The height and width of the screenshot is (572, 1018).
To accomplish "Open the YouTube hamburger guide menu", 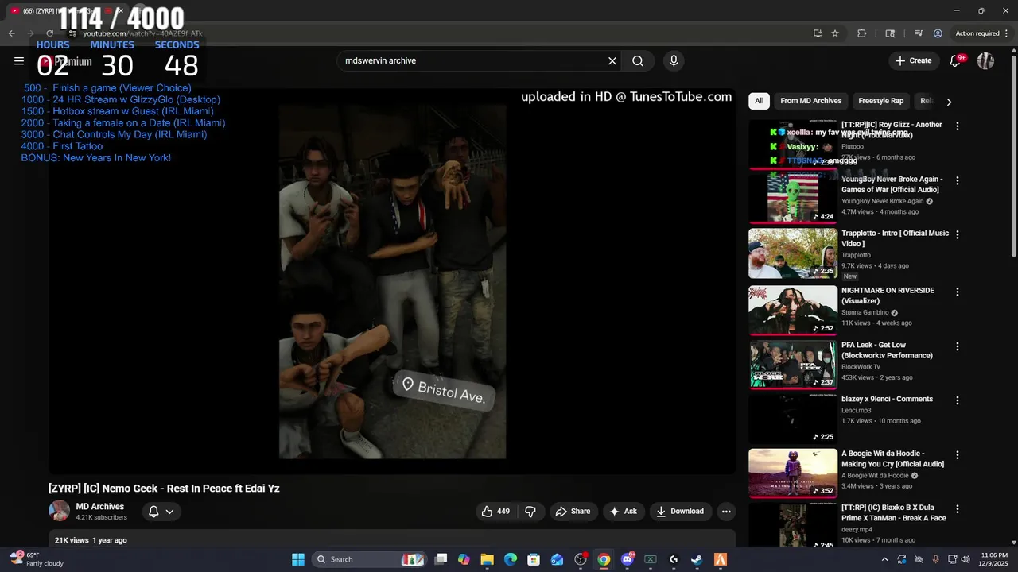I will [19, 61].
